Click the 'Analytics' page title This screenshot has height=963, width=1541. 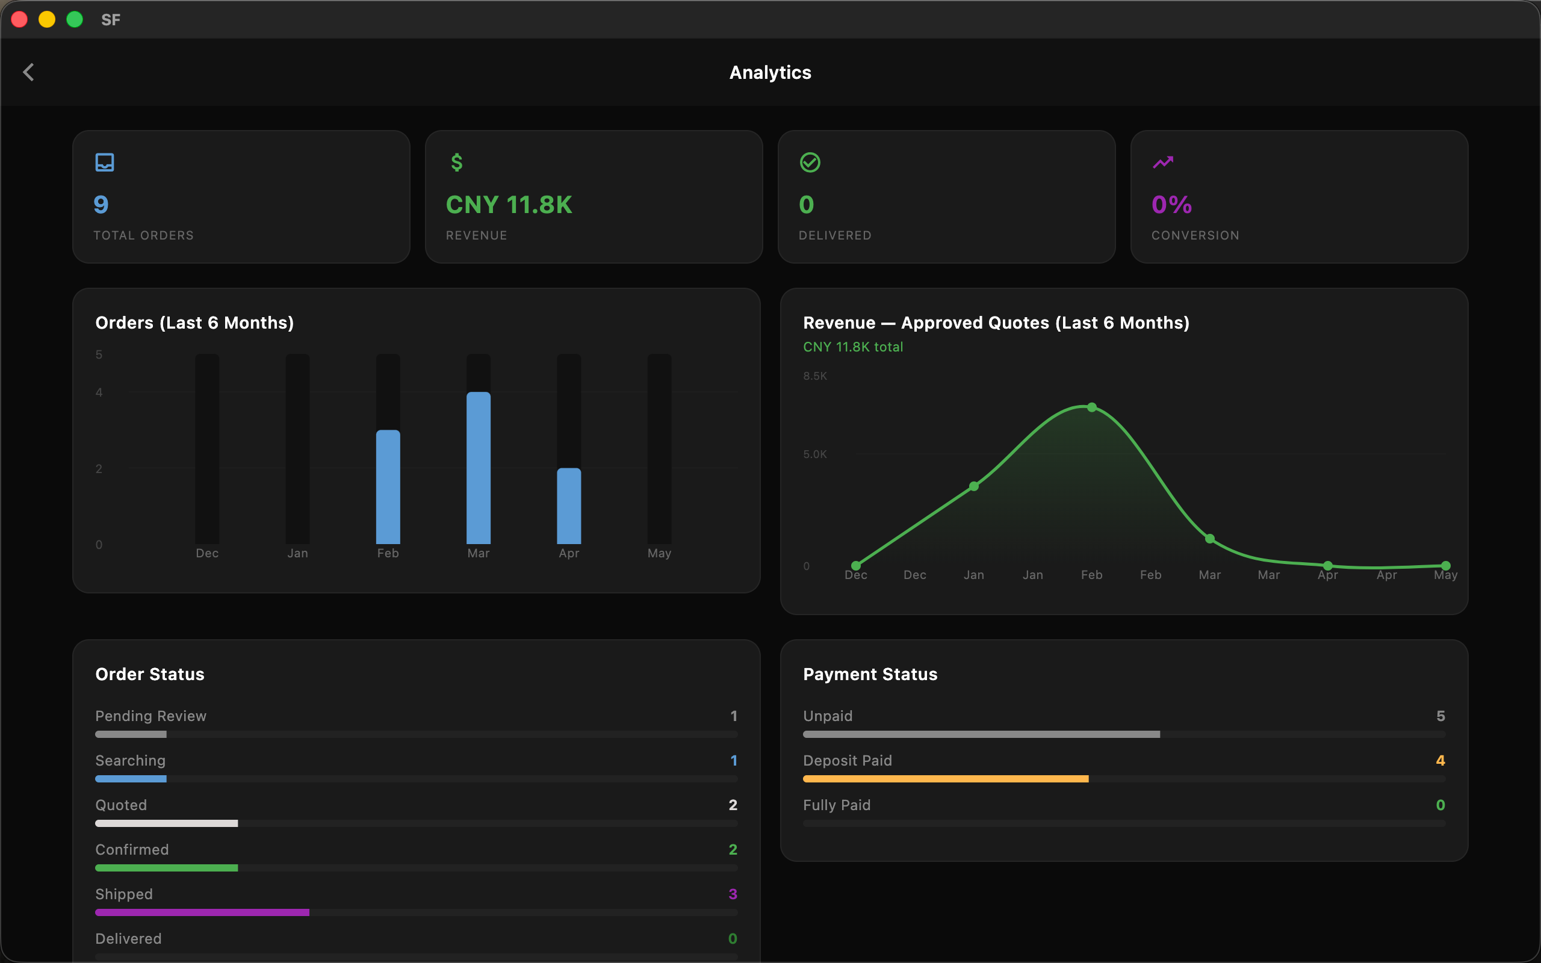pyautogui.click(x=770, y=73)
